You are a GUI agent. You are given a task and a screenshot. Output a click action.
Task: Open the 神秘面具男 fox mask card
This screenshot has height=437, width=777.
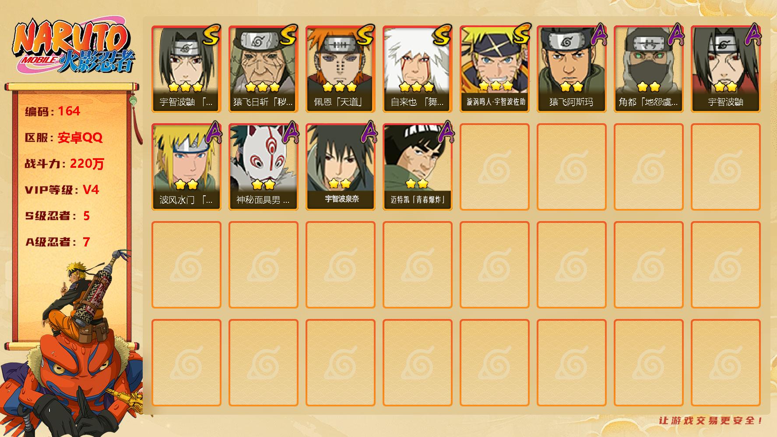click(x=264, y=167)
